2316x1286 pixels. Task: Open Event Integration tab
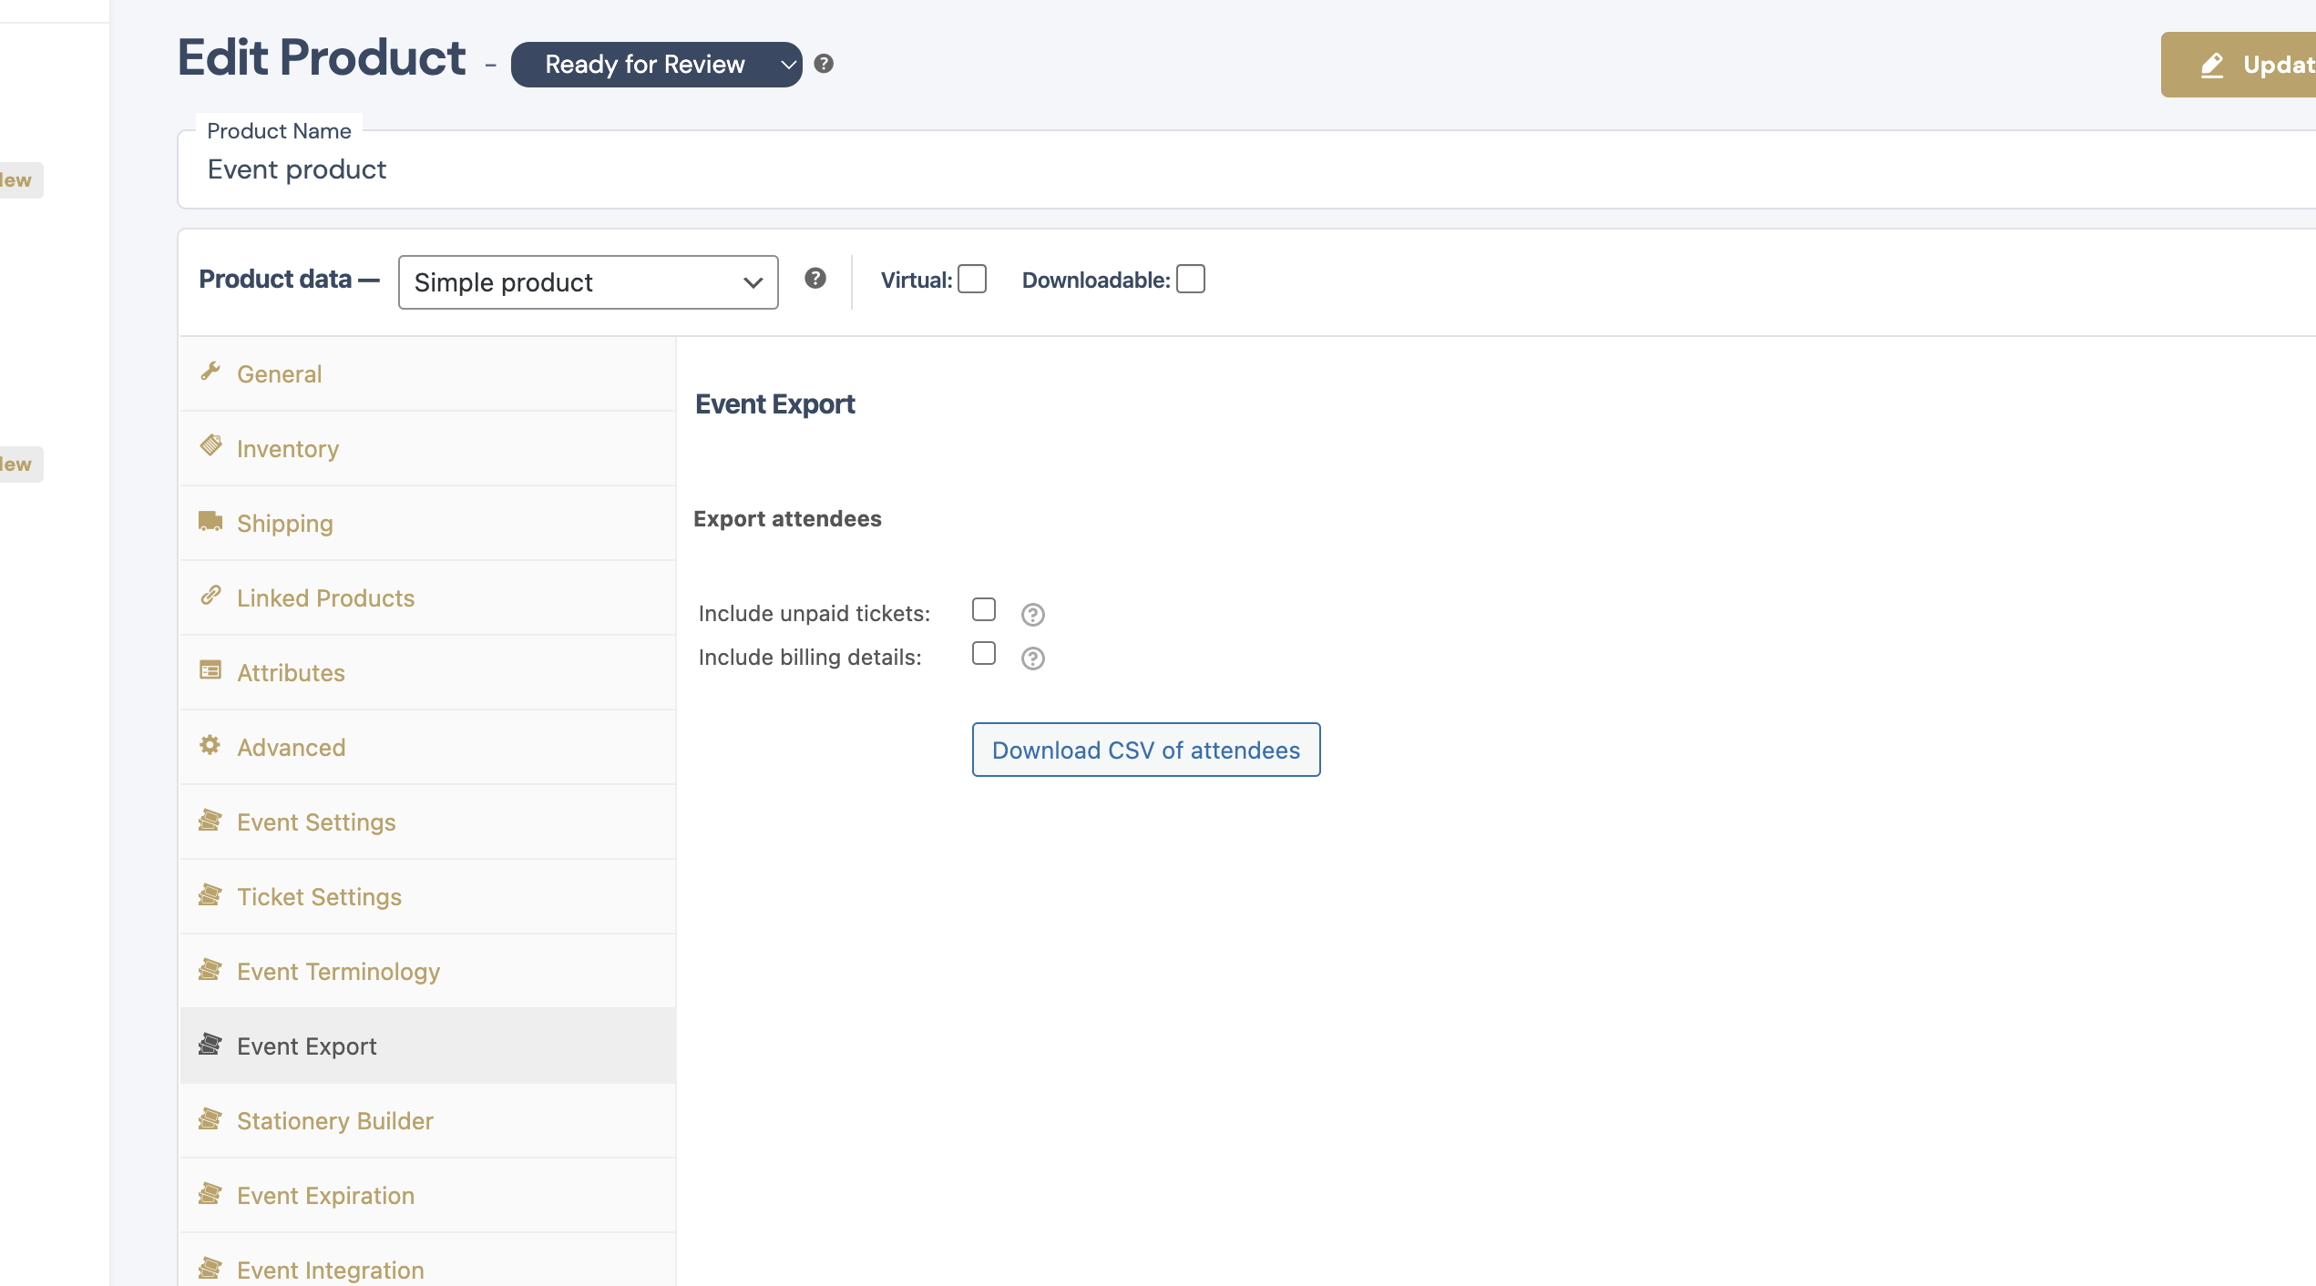(x=428, y=1260)
